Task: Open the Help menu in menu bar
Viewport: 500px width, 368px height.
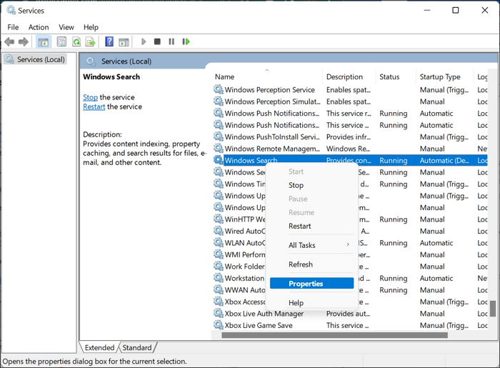Action: point(91,27)
